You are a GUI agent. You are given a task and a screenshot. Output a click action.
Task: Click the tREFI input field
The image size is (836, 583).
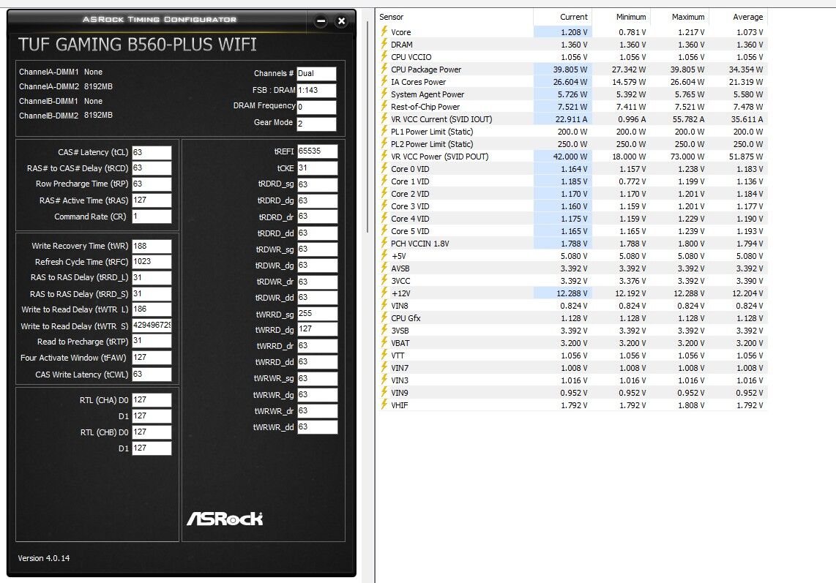[x=317, y=151]
